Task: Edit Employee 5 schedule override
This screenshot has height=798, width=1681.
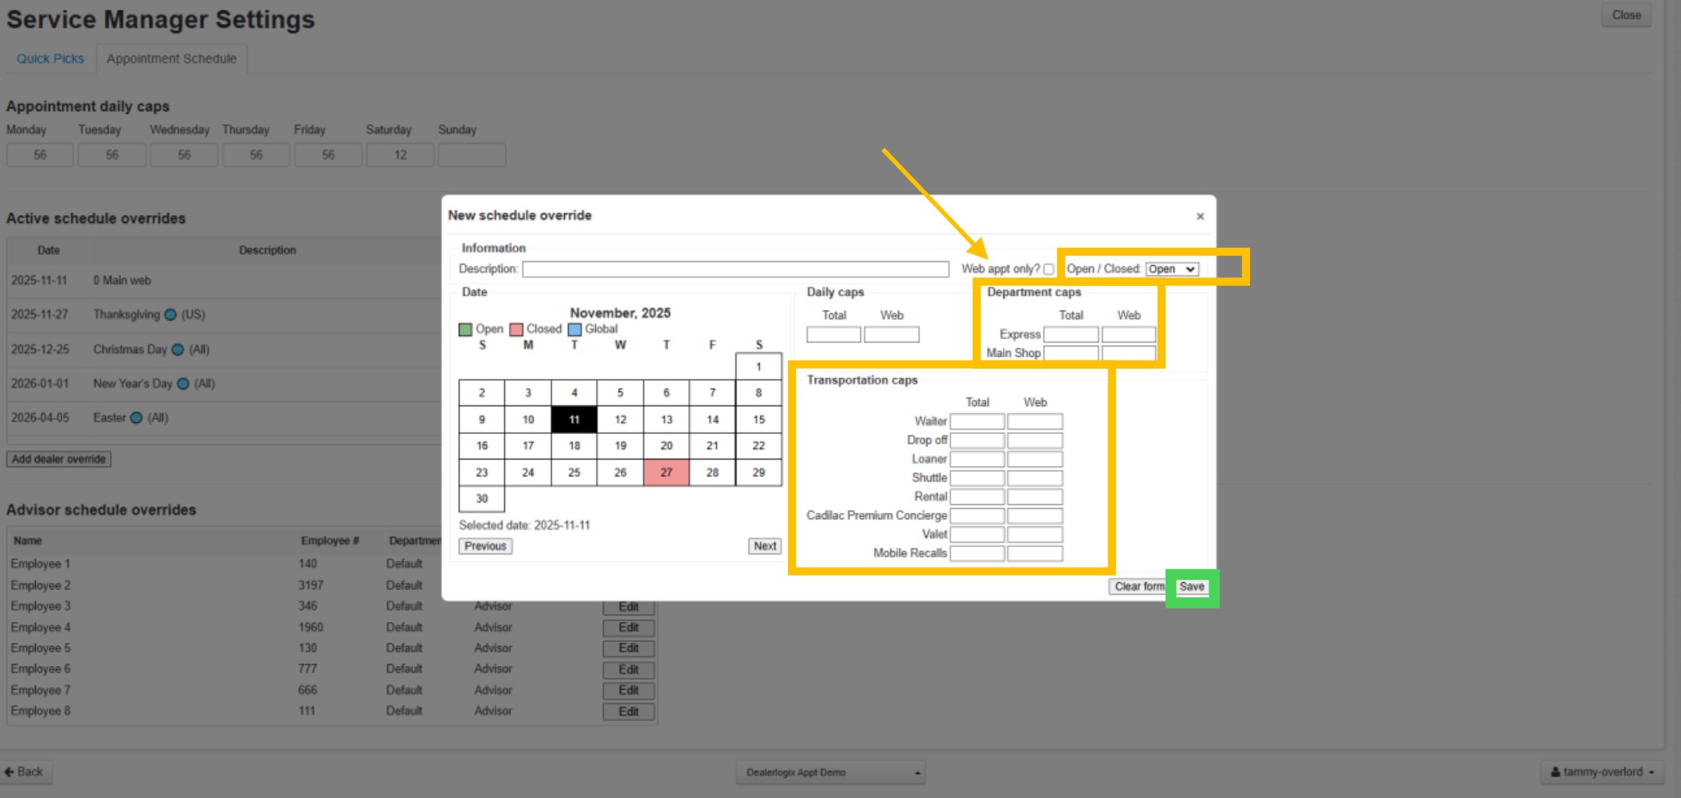Action: tap(629, 648)
